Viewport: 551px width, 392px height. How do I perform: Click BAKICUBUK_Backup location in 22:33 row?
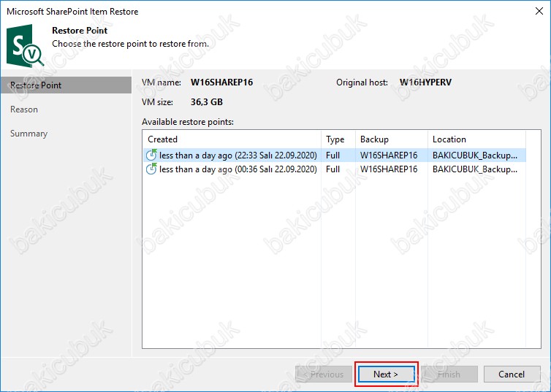tap(475, 155)
